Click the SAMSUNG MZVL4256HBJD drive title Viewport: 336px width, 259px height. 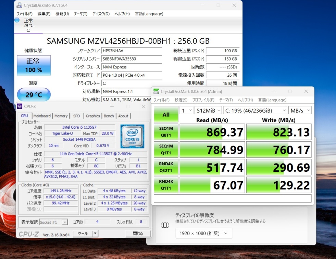[x=128, y=41]
